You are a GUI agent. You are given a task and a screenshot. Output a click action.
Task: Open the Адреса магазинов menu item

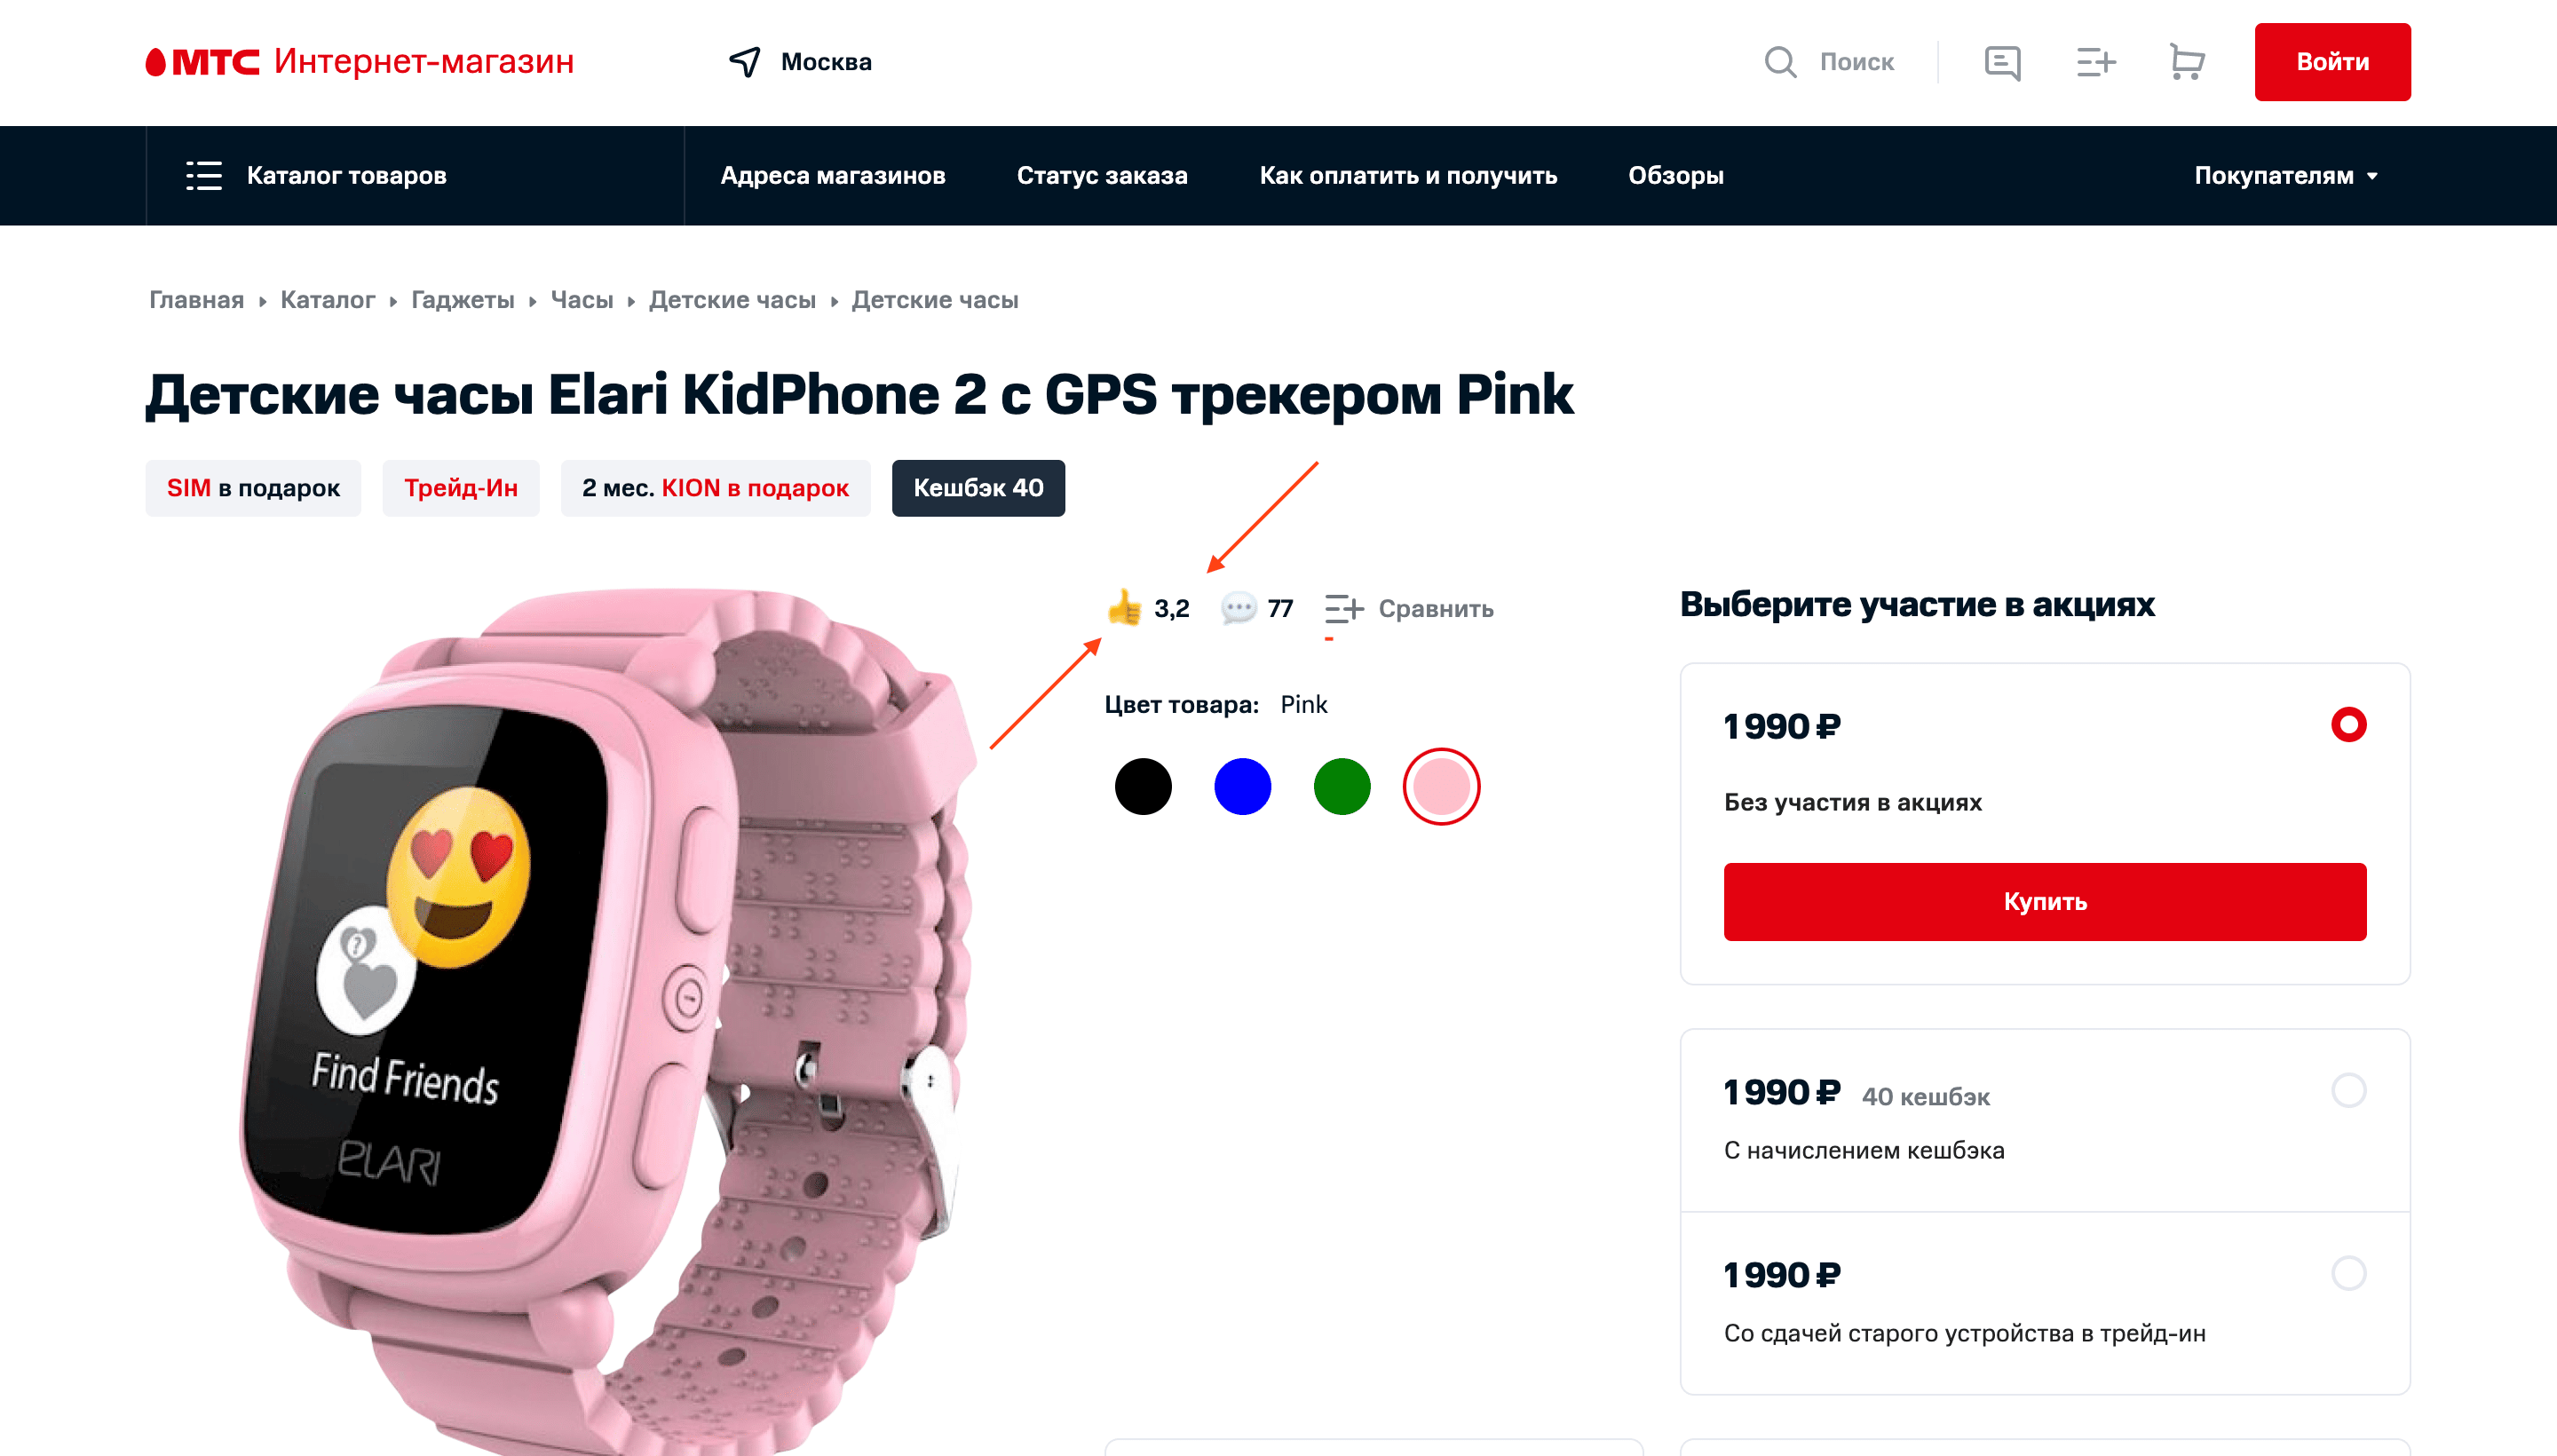833,175
